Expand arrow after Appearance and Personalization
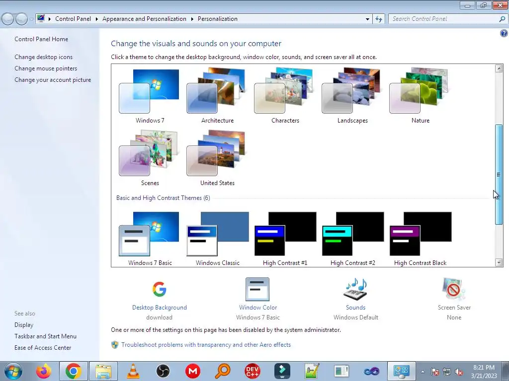Viewport: 509px width, 381px height. coord(192,19)
